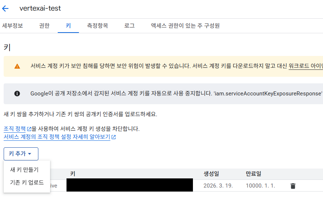Open the 조직 정책 link
This screenshot has height=204, width=323.
pos(15,129)
